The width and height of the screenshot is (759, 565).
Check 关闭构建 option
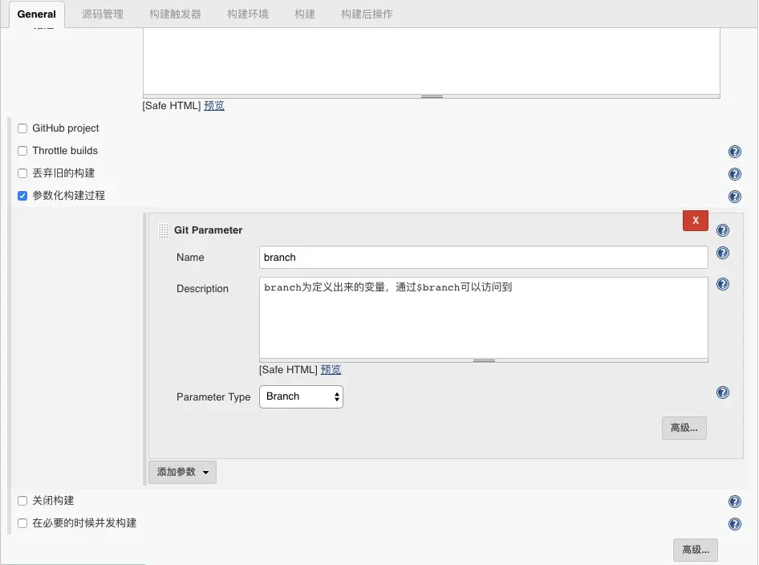(22, 501)
